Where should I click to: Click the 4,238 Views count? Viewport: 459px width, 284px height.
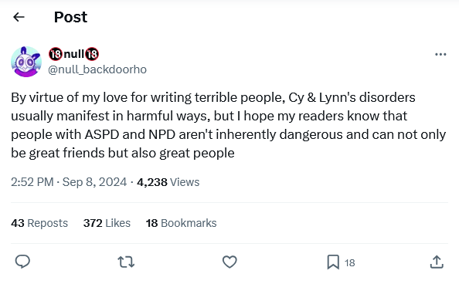click(168, 182)
